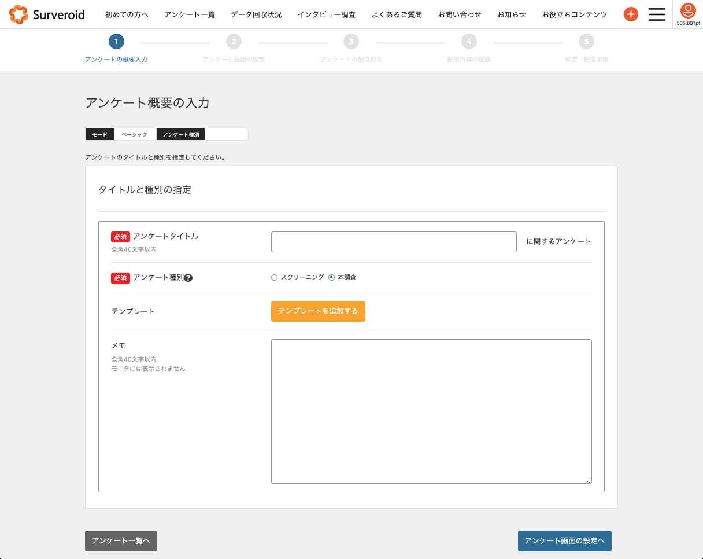Open 初めての方へ in the navigation

click(127, 14)
